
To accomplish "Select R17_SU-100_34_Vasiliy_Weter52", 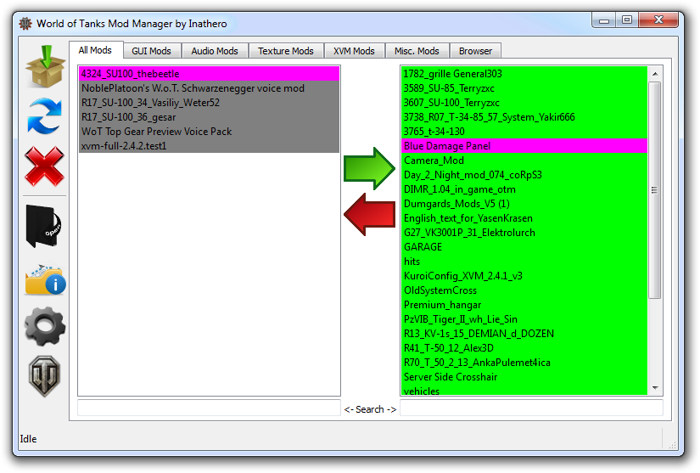I will [x=209, y=102].
